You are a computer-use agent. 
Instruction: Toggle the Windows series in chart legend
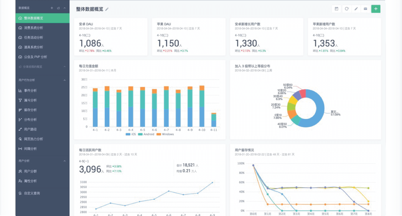point(165,134)
